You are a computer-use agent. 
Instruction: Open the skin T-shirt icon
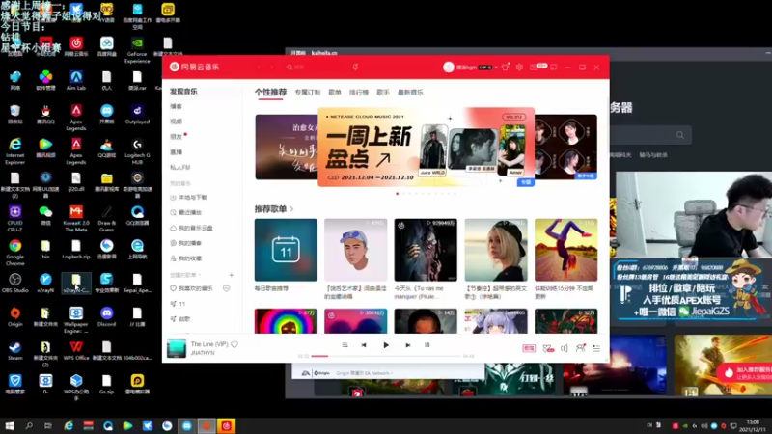click(505, 67)
